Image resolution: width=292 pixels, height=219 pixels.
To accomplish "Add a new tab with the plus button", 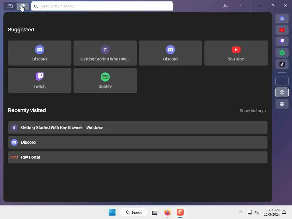I will 282,81.
